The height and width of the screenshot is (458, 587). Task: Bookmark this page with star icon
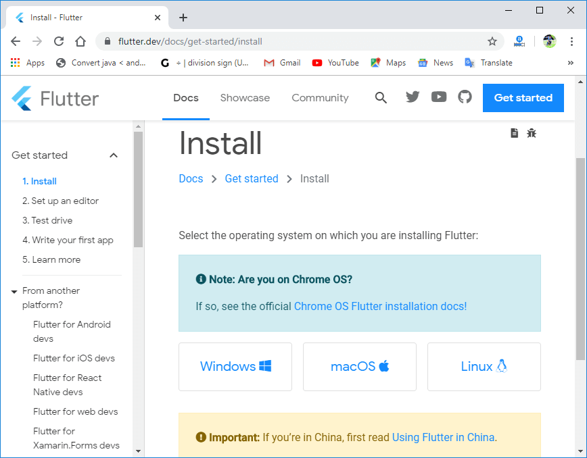pyautogui.click(x=492, y=41)
